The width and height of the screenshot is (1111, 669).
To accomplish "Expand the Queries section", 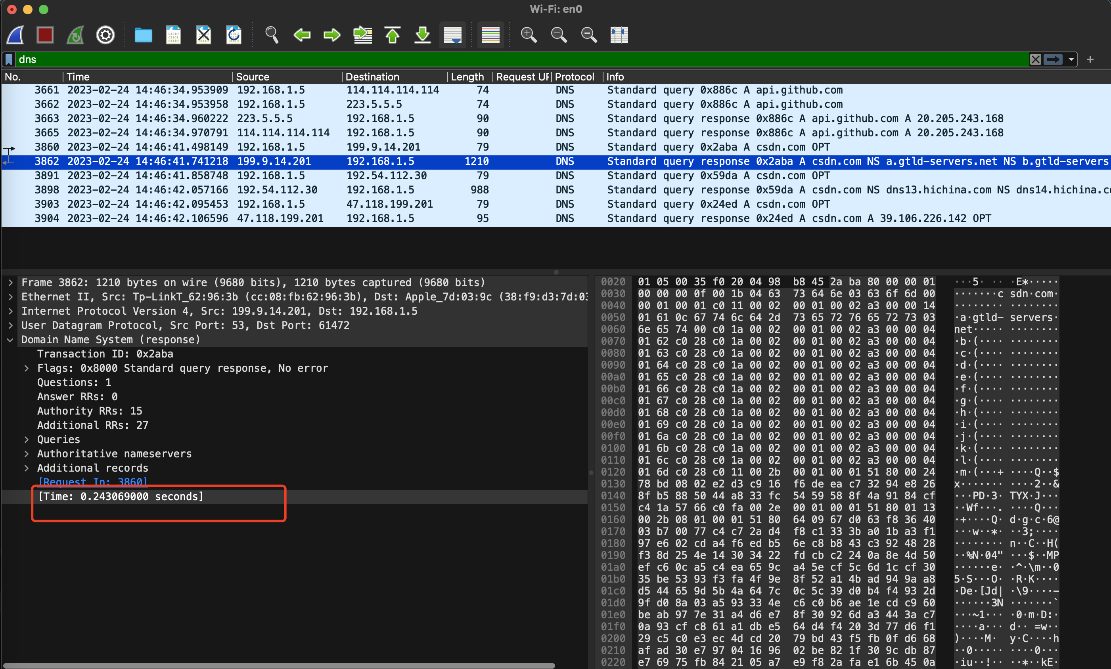I will [x=26, y=440].
